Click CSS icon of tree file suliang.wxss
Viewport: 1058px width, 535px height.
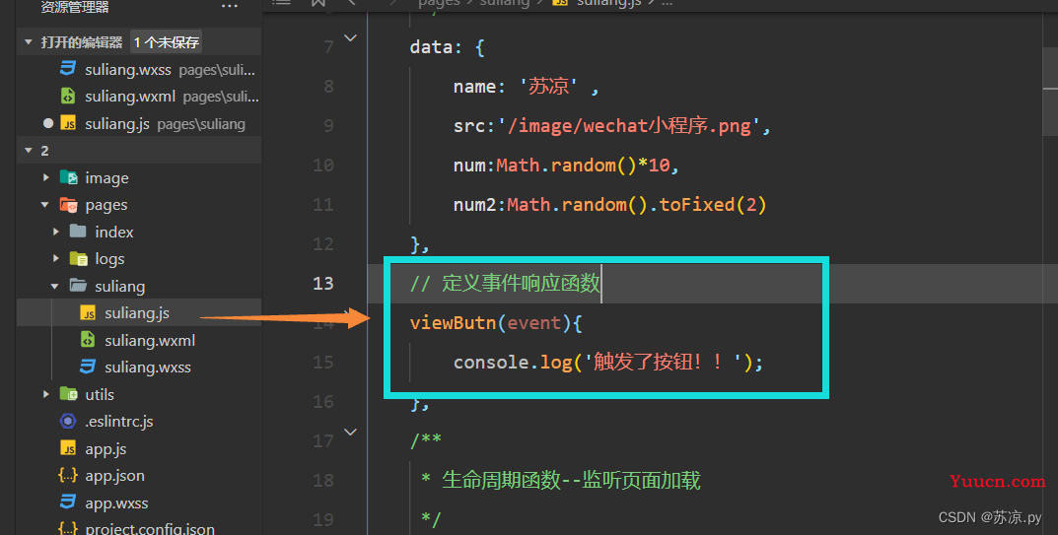(88, 367)
